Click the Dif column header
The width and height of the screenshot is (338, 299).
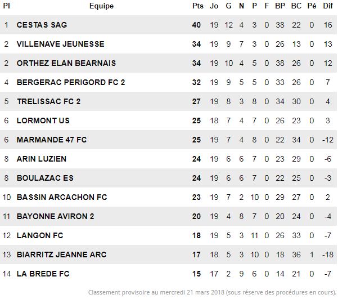[x=328, y=6]
